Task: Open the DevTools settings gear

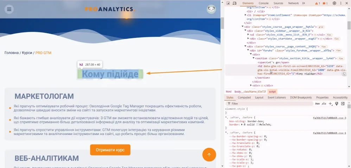Action: tap(334, 3)
